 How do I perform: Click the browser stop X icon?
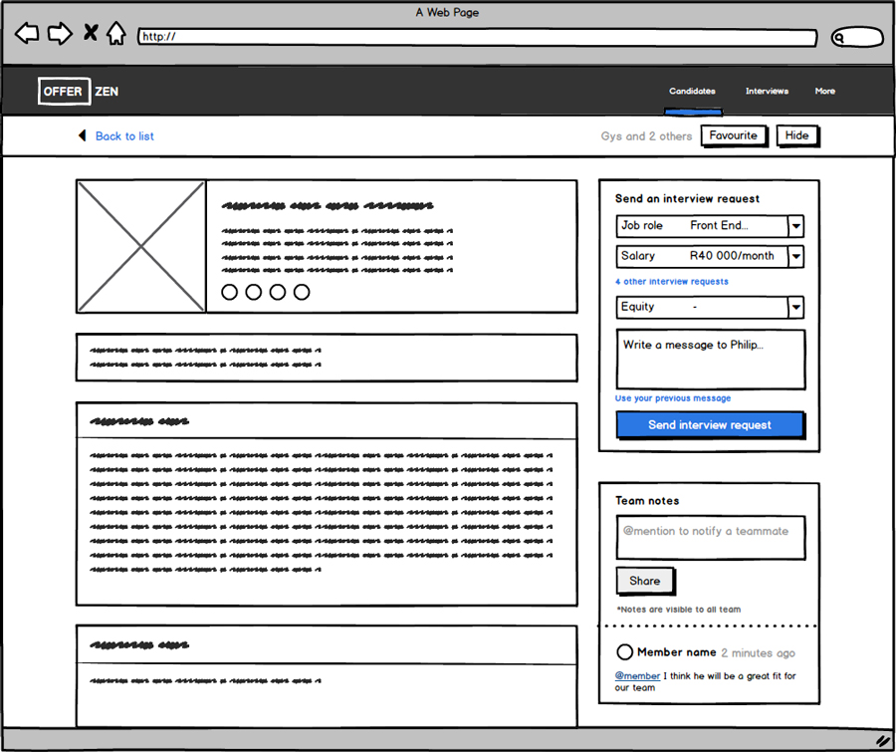91,33
